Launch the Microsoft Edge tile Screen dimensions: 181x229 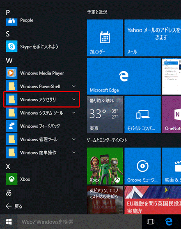[124, 76]
